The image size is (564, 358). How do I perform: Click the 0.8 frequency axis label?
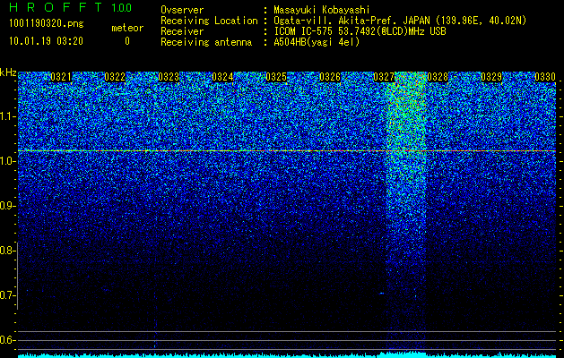point(7,251)
